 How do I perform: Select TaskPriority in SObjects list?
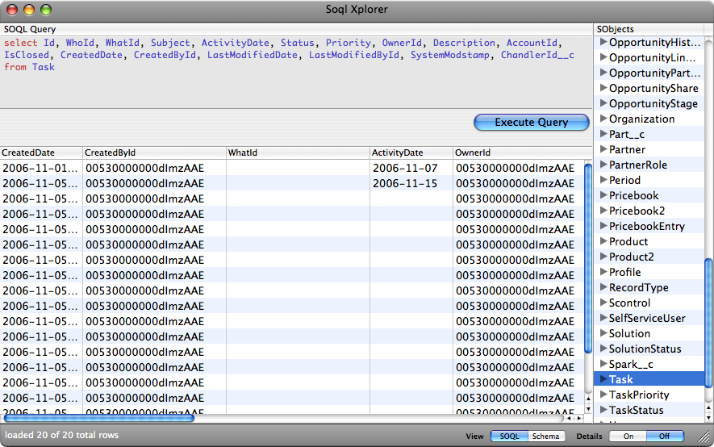[x=649, y=395]
